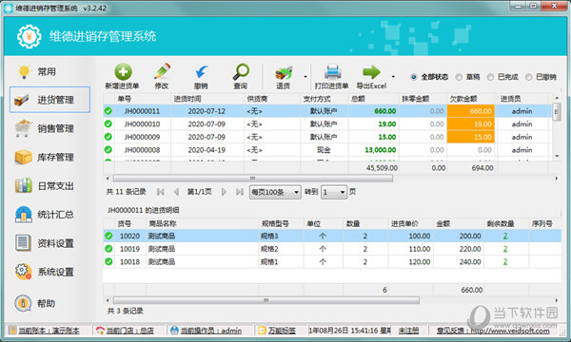
Task: Open 销售管理 in the sidebar
Action: (49, 128)
